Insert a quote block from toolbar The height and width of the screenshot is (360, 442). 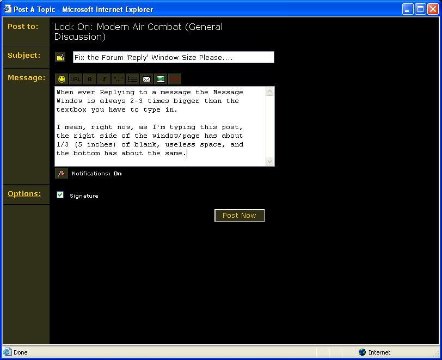[x=118, y=79]
